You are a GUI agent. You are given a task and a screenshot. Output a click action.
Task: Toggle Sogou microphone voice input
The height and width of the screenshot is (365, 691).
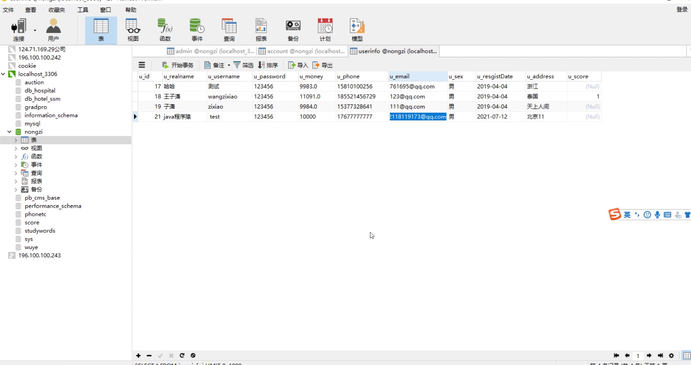[x=657, y=215]
